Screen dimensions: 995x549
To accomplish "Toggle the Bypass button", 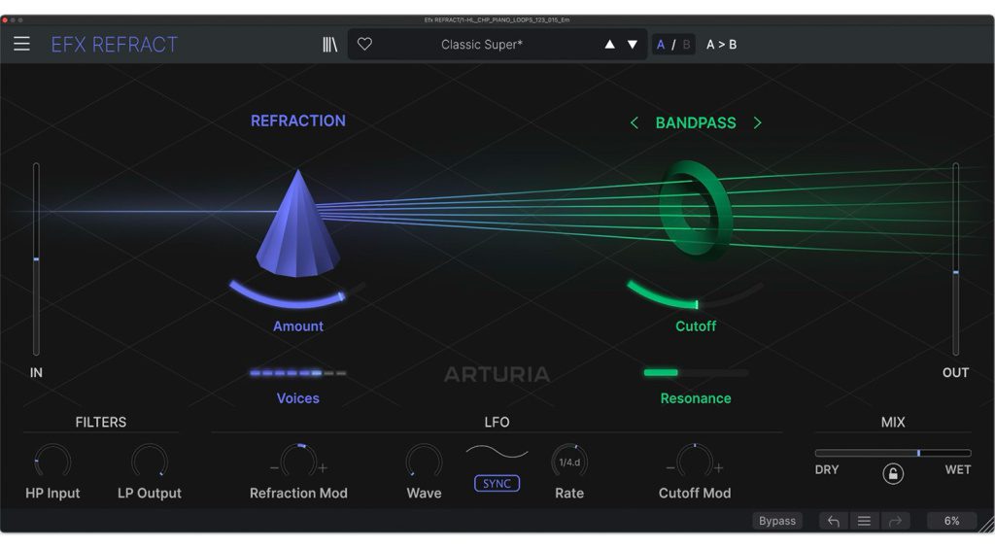I will (777, 521).
